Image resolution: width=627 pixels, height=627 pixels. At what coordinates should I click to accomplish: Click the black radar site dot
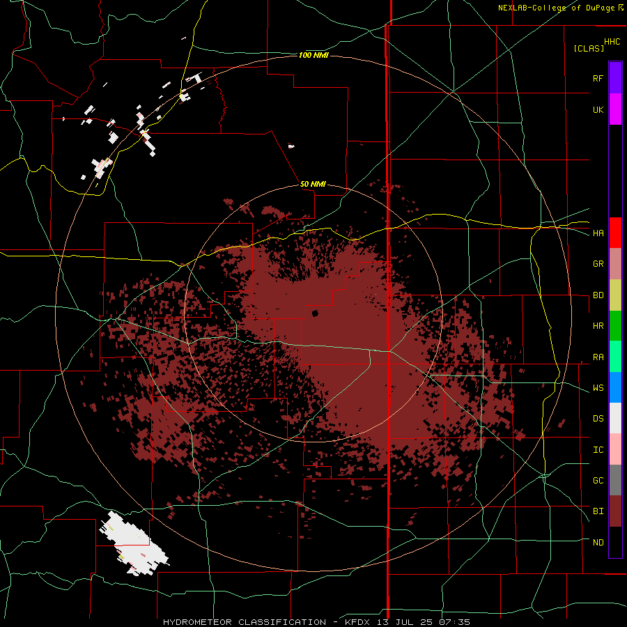tap(315, 313)
